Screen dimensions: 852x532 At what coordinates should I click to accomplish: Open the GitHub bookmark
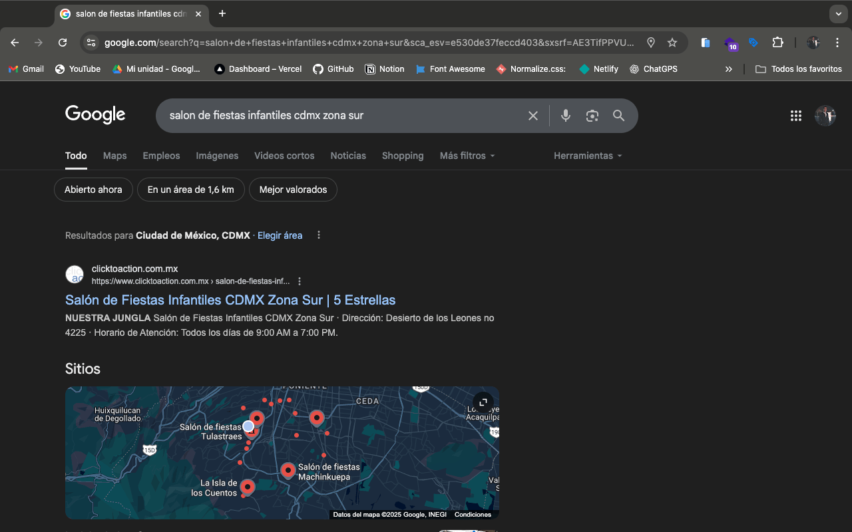(x=333, y=69)
